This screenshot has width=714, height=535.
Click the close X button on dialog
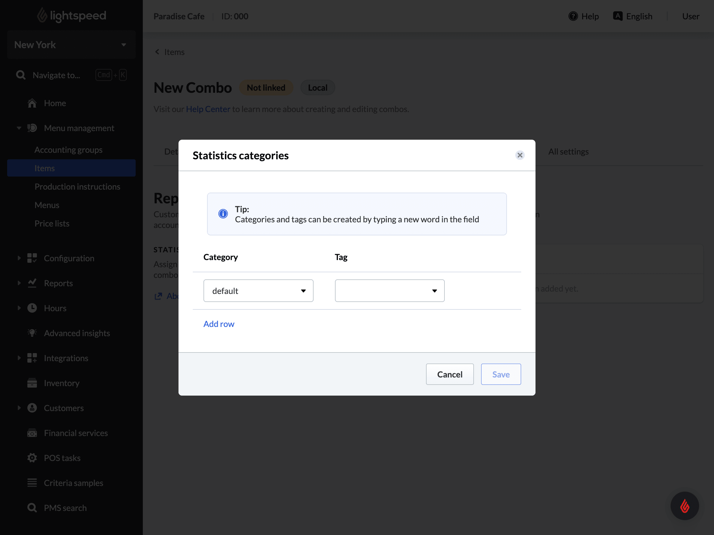pyautogui.click(x=519, y=155)
